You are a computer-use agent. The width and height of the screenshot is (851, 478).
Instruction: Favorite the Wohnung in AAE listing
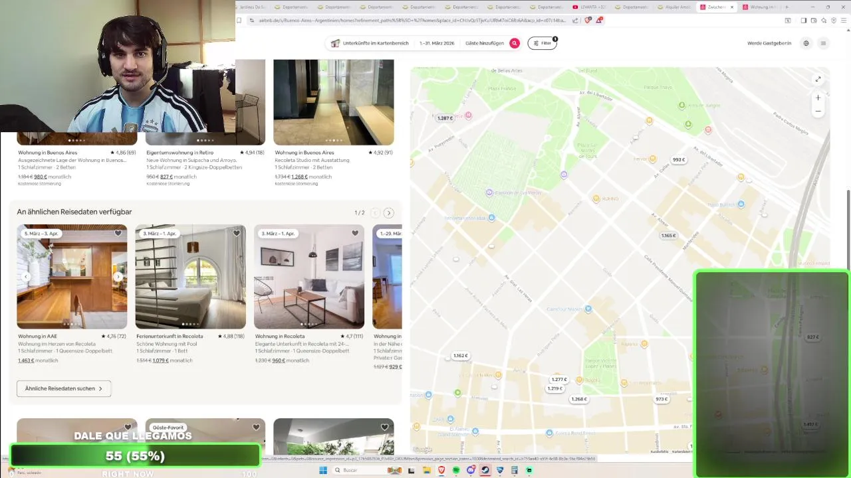(x=118, y=233)
